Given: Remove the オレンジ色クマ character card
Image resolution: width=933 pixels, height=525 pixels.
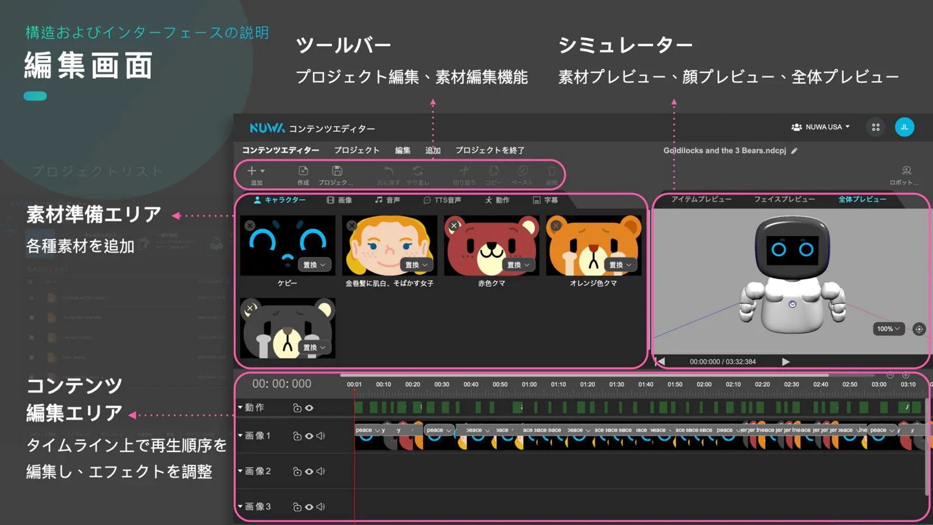Looking at the screenshot, I should tap(556, 225).
